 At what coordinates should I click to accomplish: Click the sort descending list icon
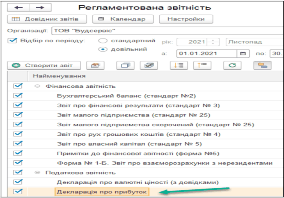(179, 65)
